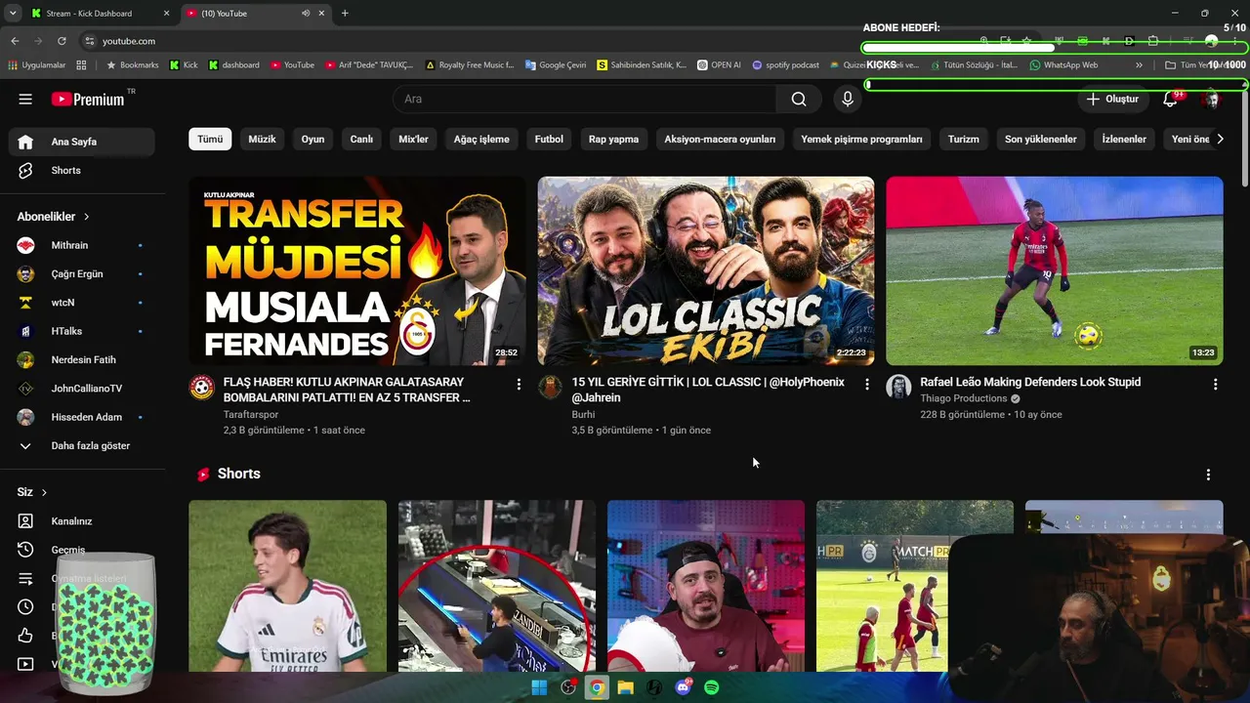The height and width of the screenshot is (703, 1250).
Task: Close the Stream - Kick Dashboard tab
Action: point(166,14)
